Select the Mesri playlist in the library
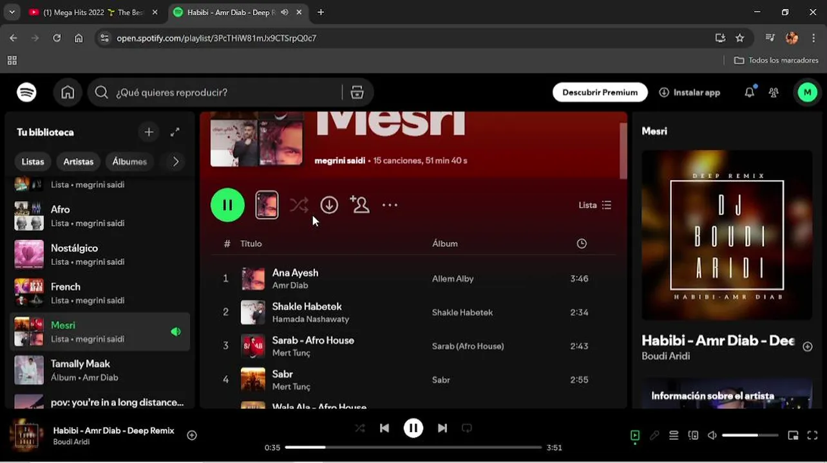The height and width of the screenshot is (463, 827). click(x=100, y=332)
